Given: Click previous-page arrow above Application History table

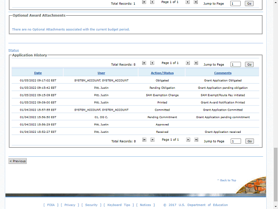Looking at the screenshot, I should point(152,63).
